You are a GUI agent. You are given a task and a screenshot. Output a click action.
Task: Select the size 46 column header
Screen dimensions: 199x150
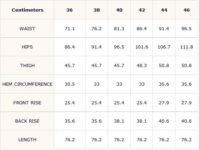[187, 10]
